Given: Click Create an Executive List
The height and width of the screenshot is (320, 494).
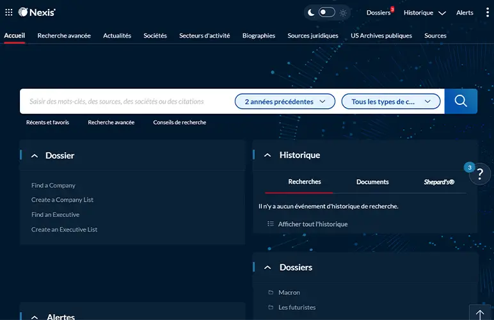Looking at the screenshot, I should point(64,229).
